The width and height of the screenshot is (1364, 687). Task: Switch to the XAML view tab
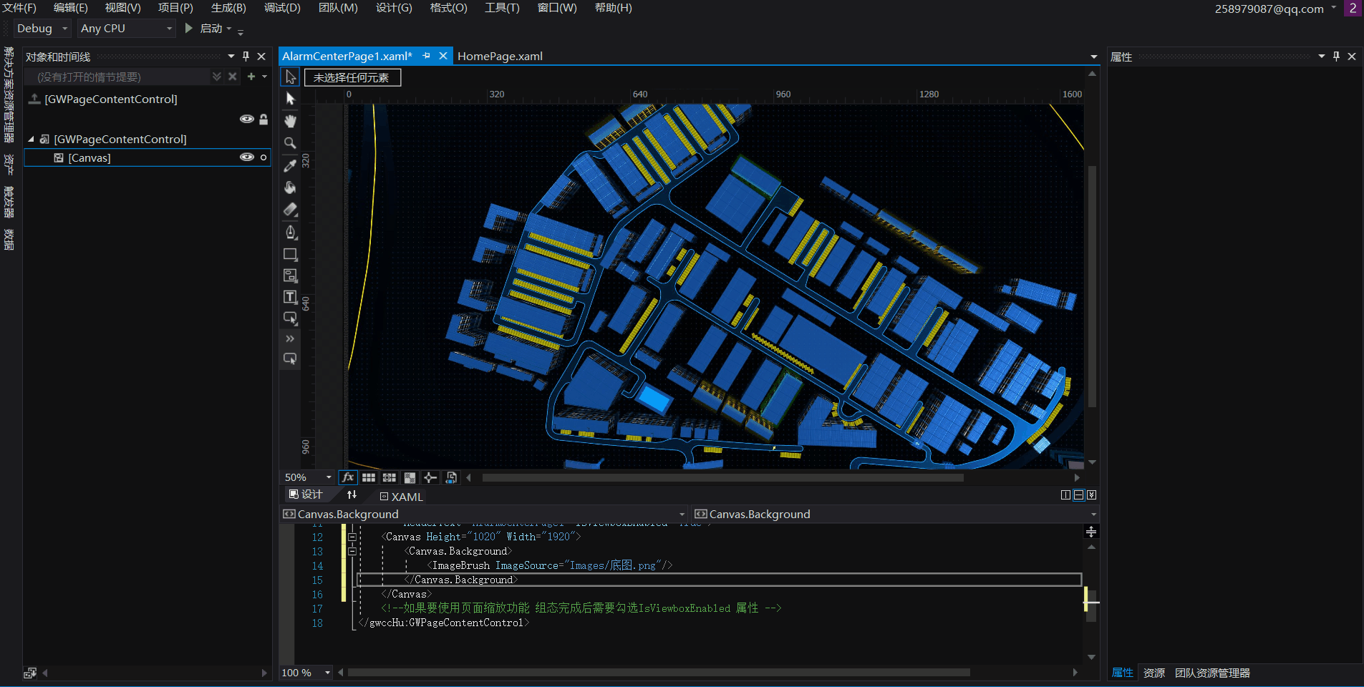[x=402, y=497]
